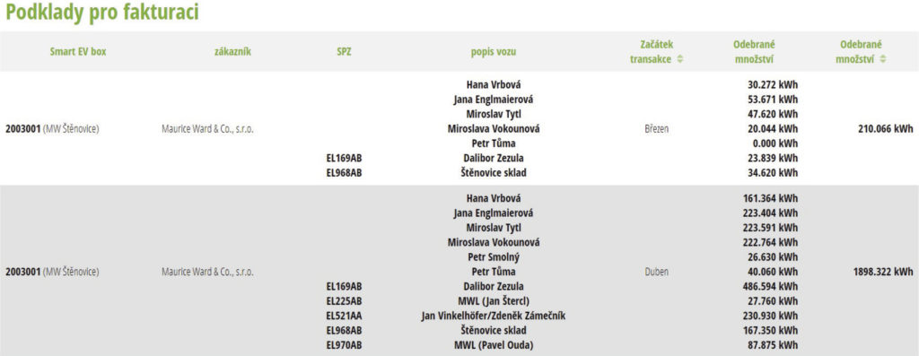
Task: Open 2003001 MW Štěnovice in Duben row
Action: click(52, 273)
